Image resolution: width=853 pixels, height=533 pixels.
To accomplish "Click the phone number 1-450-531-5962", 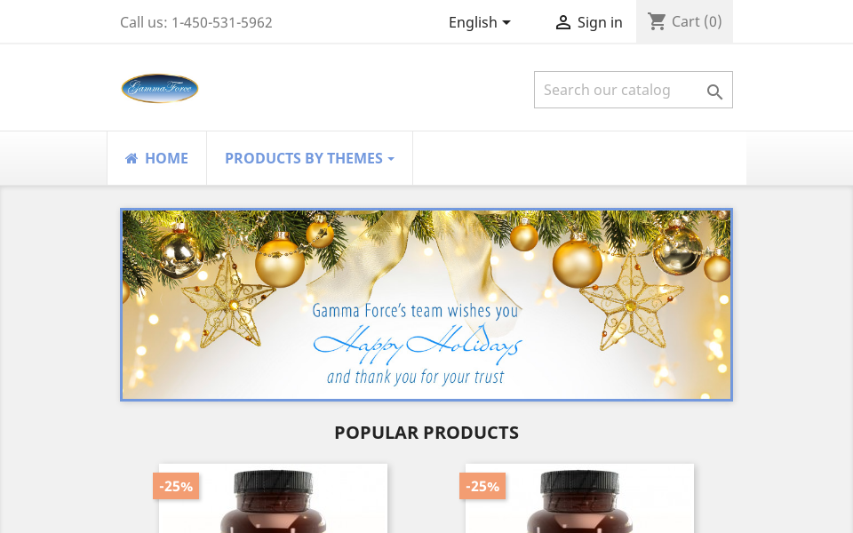I will (x=222, y=22).
